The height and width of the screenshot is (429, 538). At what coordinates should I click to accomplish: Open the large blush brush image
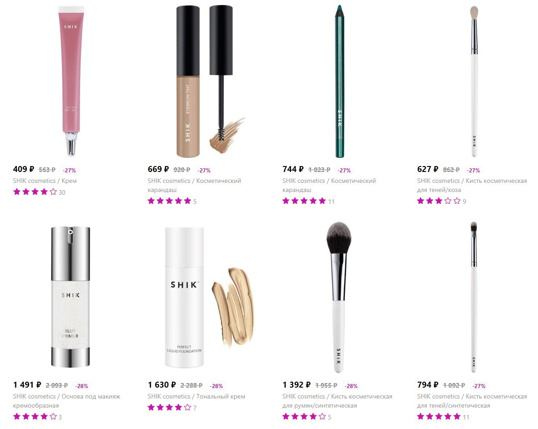(x=338, y=297)
